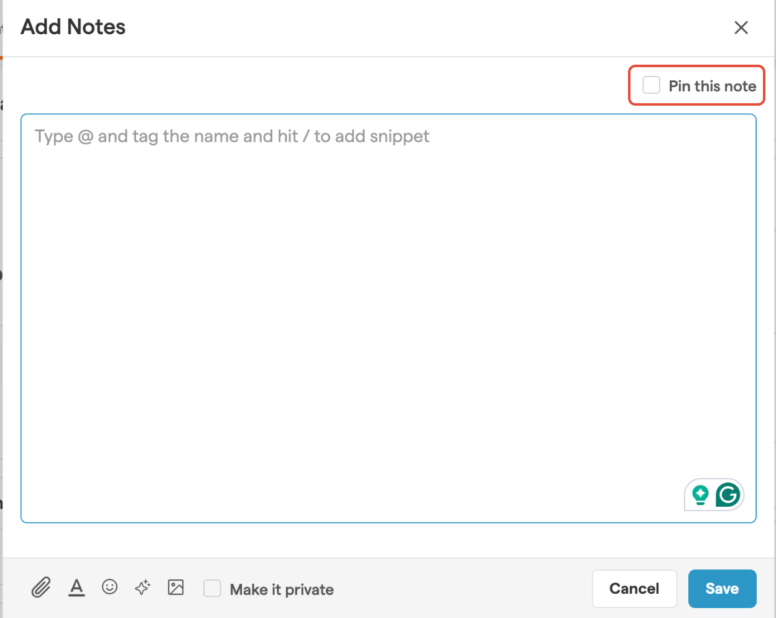This screenshot has height=618, width=776.
Task: Open the emoji picker smiley icon
Action: pos(109,587)
